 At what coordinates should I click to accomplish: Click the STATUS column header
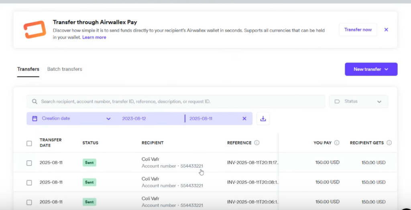pos(90,143)
